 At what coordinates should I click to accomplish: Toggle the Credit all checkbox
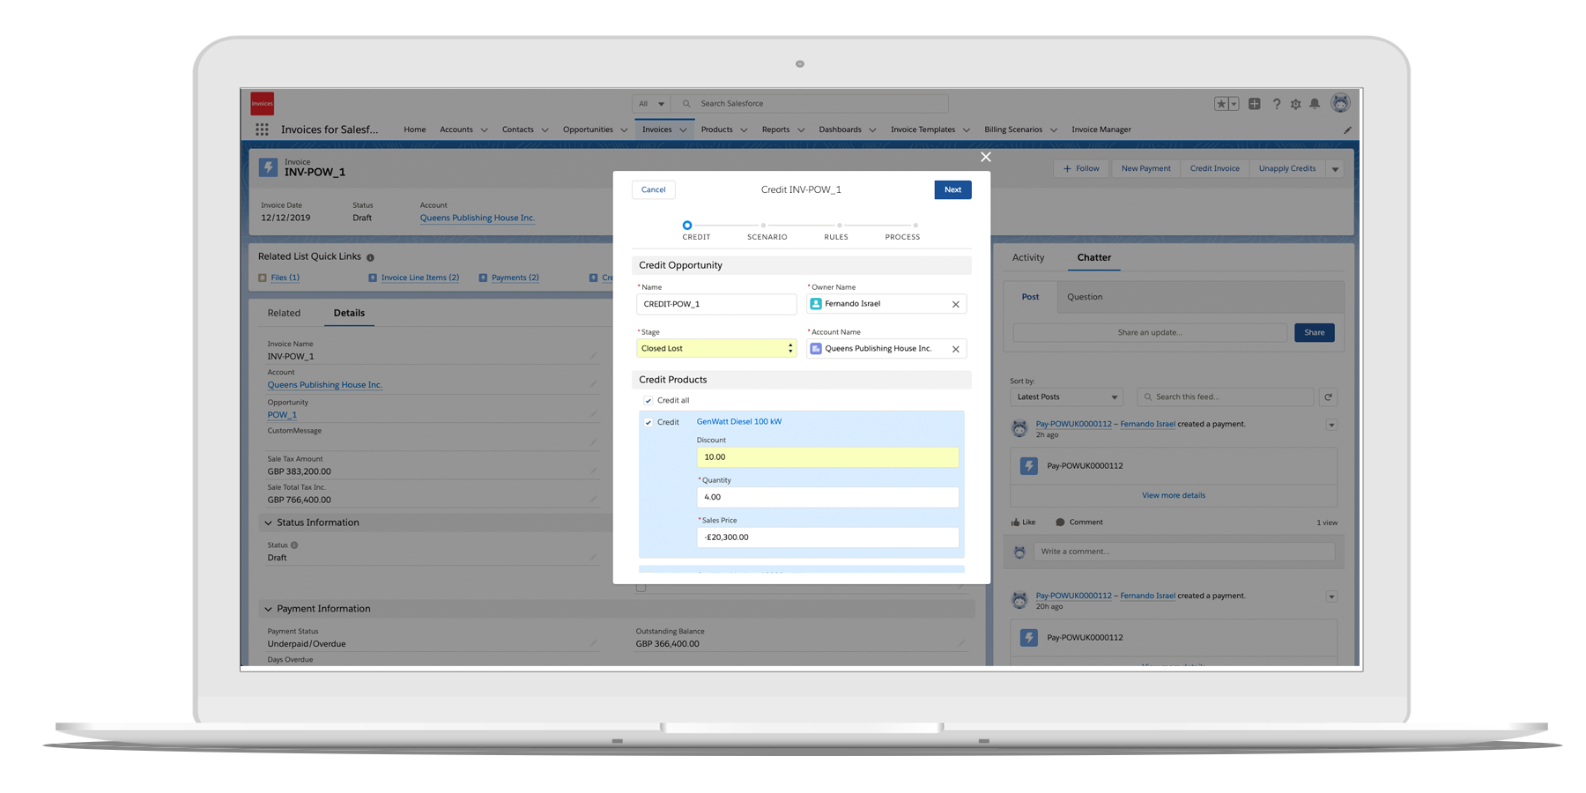[x=648, y=401]
